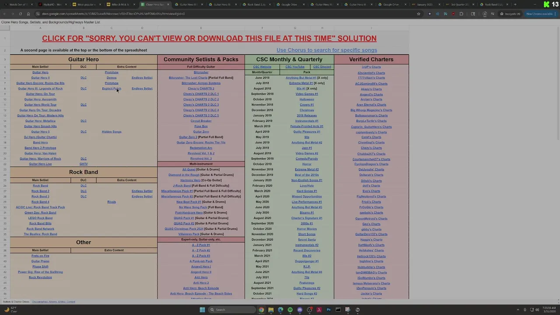Launch Microsoft Edge from the taskbar
Viewport: 560px width, 315px height.
pyautogui.click(x=280, y=310)
